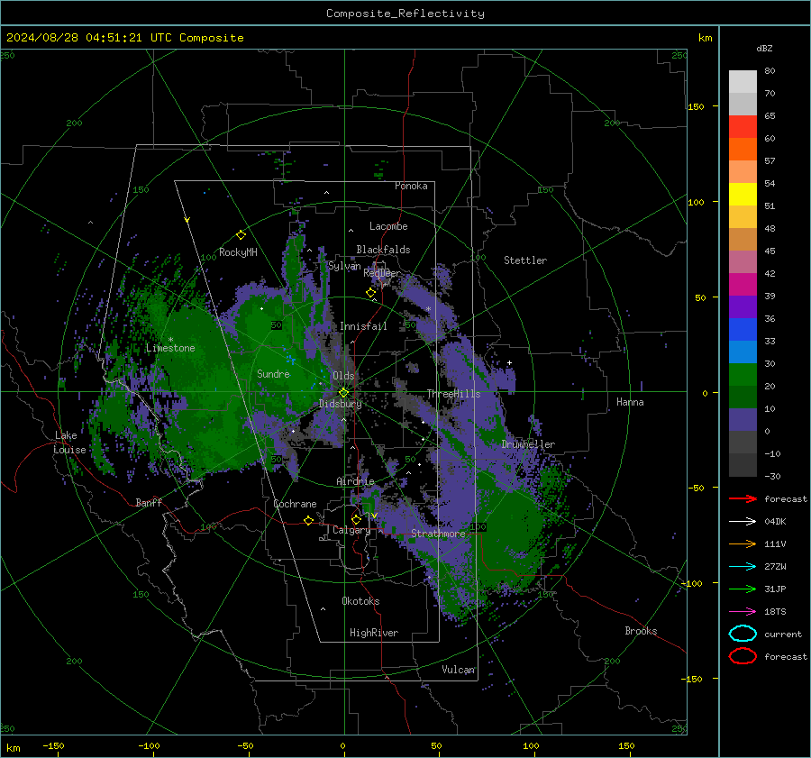Click the ThreeHills city label

[x=453, y=394]
